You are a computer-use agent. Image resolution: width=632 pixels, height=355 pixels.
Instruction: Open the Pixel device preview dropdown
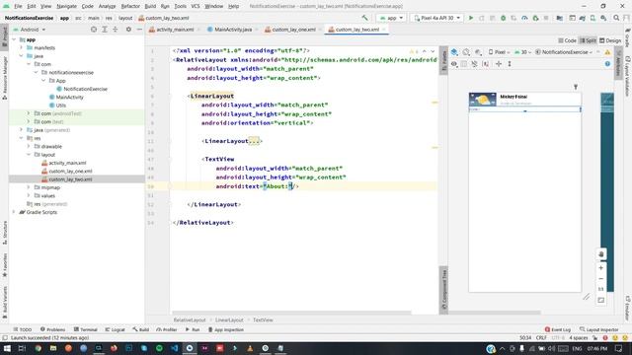pos(499,52)
